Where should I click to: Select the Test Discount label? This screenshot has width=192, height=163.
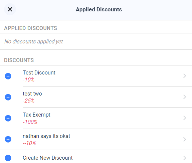pyautogui.click(x=39, y=72)
